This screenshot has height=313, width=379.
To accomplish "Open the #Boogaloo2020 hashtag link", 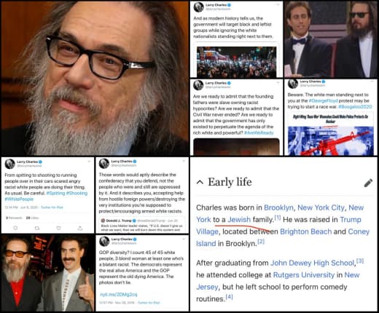I will click(355, 106).
